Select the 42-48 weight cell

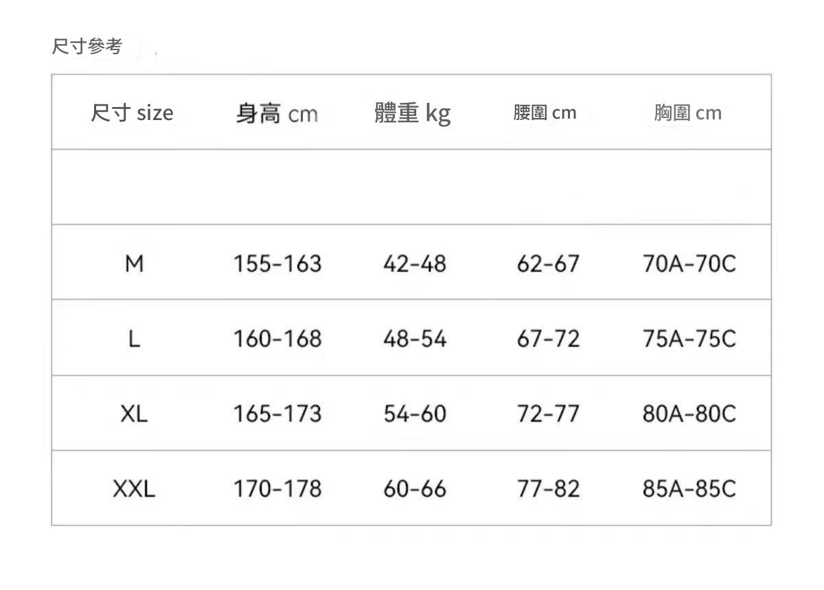pos(415,263)
